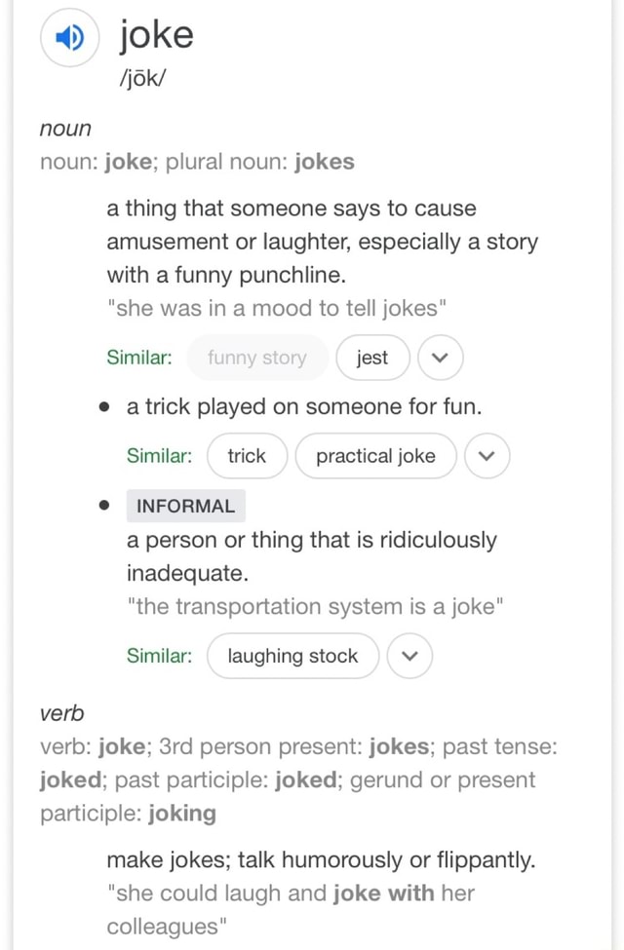Screen dimensions: 624x950
Task: Expand synonyms for the first noun definition
Action: [440, 358]
